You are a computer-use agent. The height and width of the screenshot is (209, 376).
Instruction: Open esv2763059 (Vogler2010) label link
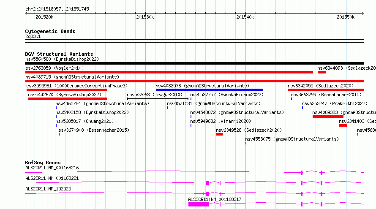tap(54, 68)
